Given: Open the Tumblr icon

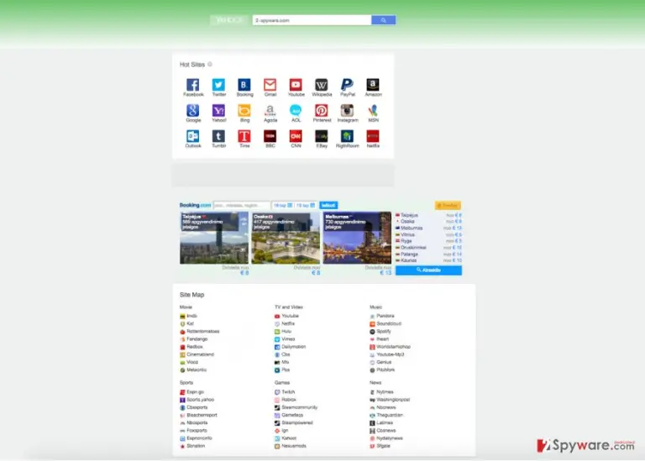Looking at the screenshot, I should pos(218,136).
